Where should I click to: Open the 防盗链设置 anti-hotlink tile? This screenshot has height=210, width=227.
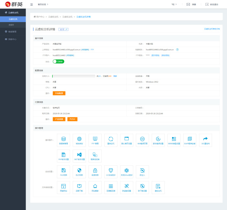(x=127, y=188)
